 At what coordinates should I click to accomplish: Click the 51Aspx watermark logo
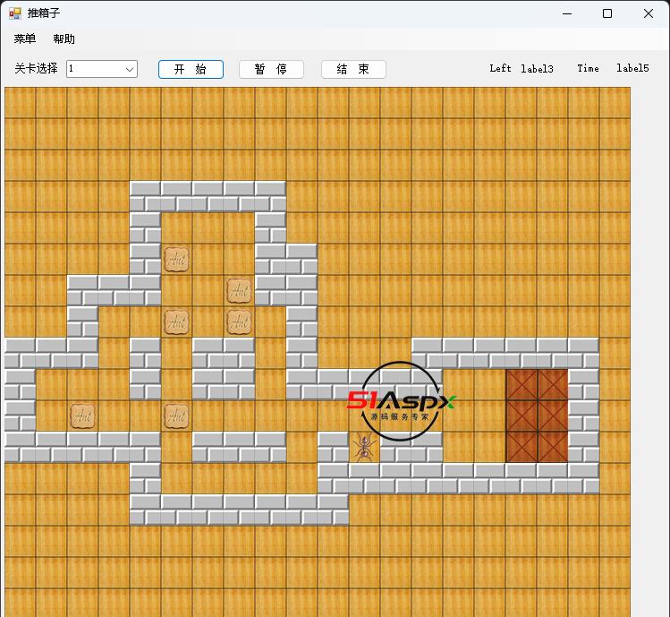click(x=400, y=402)
